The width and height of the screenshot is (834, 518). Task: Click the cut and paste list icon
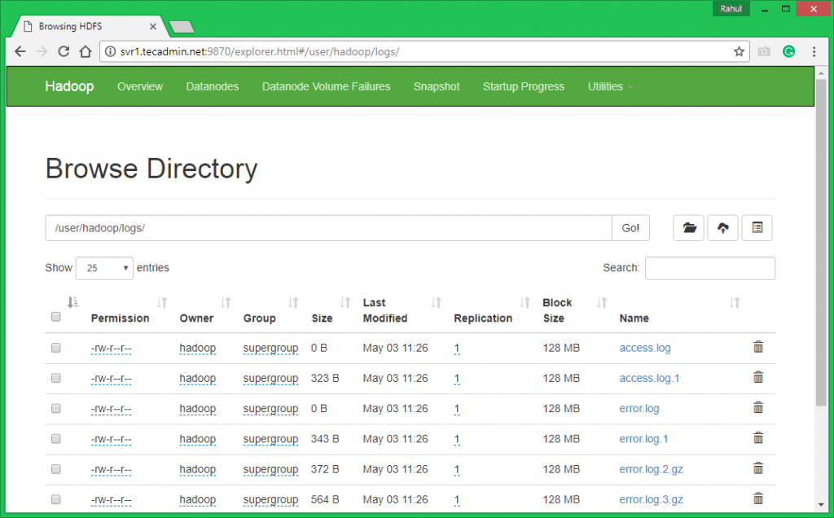(757, 228)
